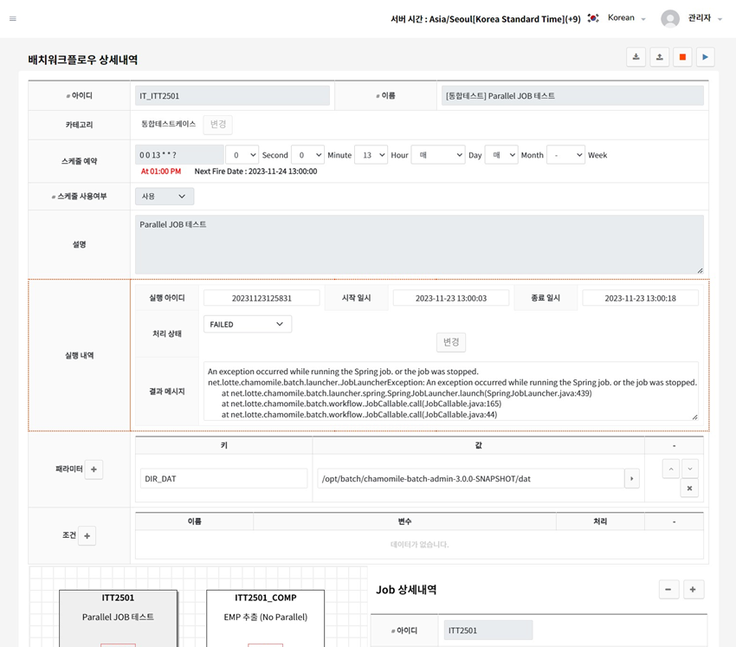Click the 실행 아이디 field 20231123125831
The width and height of the screenshot is (736, 647).
click(x=261, y=298)
